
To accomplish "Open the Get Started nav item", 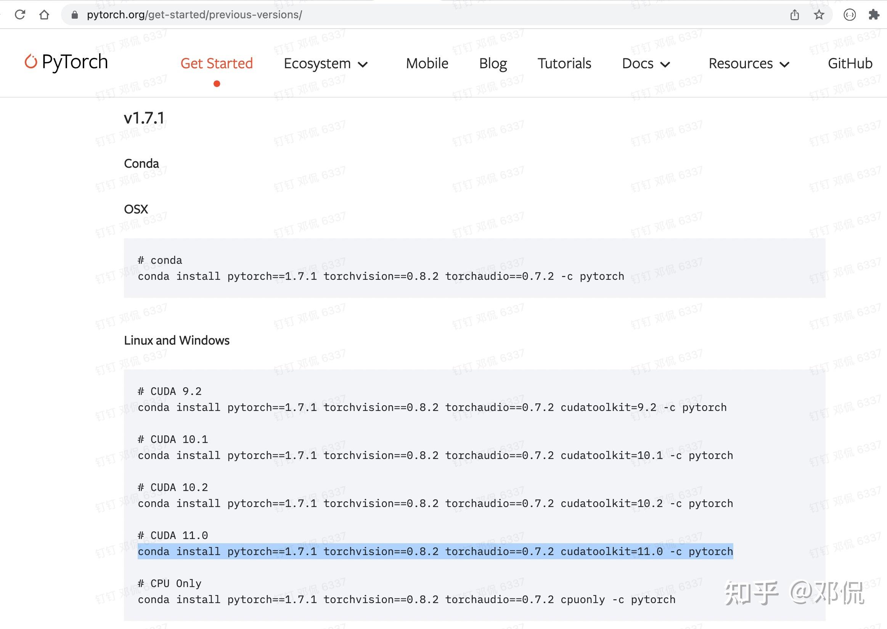I will (x=217, y=64).
